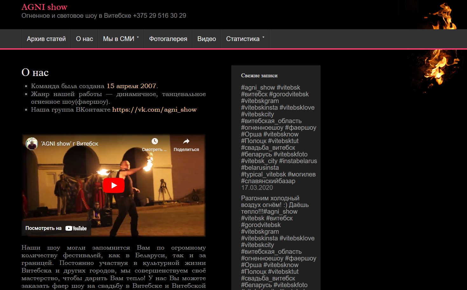Click the Share arrow icon on video
The height and width of the screenshot is (290, 467).
click(186, 141)
